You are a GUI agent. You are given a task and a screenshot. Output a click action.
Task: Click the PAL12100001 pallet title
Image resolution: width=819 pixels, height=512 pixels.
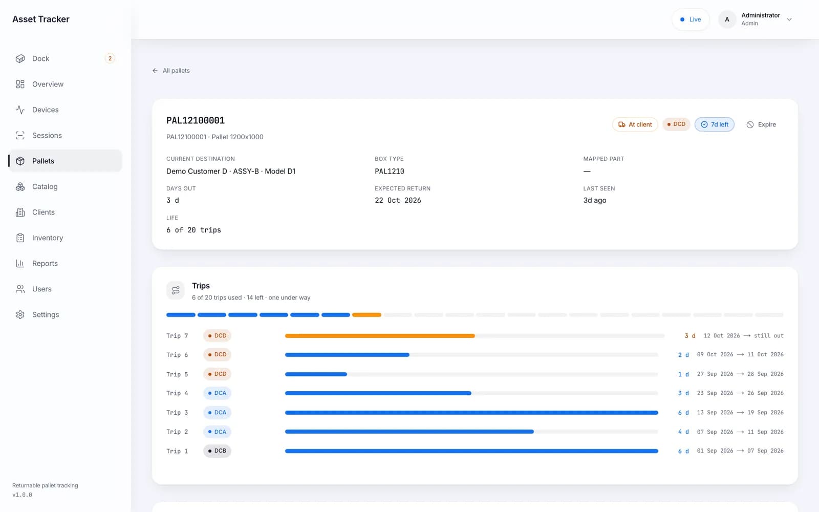coord(196,120)
